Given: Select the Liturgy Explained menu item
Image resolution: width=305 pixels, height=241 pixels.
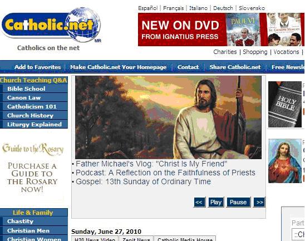Looking at the screenshot, I should (x=35, y=124).
